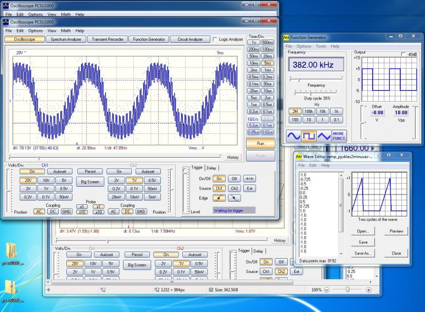Select 2M frequency range in Function Generator
Viewport: 425px width, 312px height.
295,112
